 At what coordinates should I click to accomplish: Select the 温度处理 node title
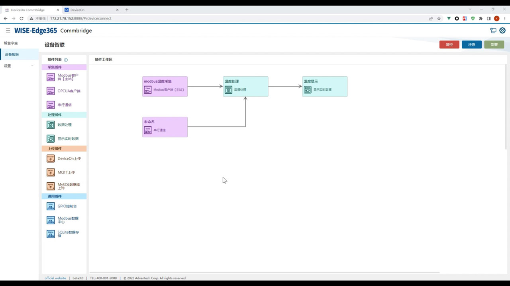[x=231, y=81]
